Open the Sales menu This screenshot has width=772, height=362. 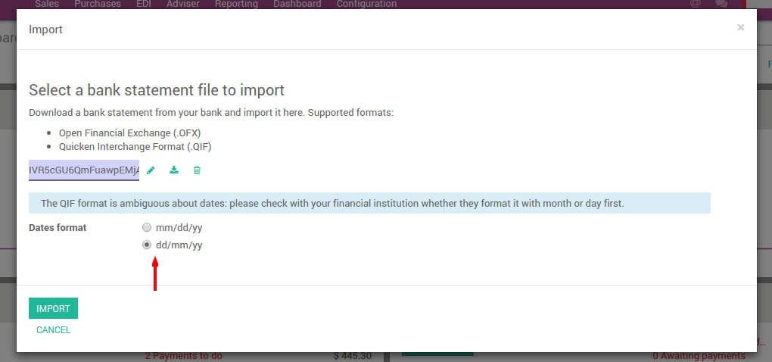point(47,4)
